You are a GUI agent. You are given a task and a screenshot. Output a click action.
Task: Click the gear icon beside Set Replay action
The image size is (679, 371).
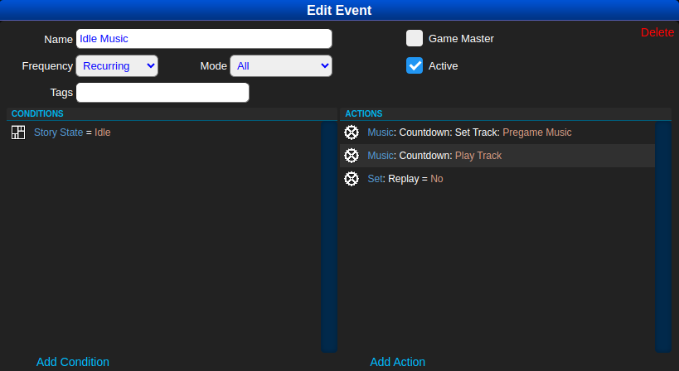(x=352, y=179)
